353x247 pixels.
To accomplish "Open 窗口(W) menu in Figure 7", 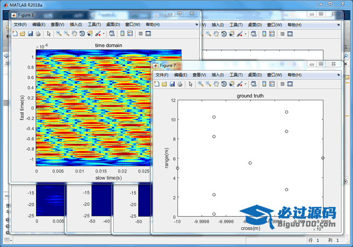I will click(x=275, y=75).
